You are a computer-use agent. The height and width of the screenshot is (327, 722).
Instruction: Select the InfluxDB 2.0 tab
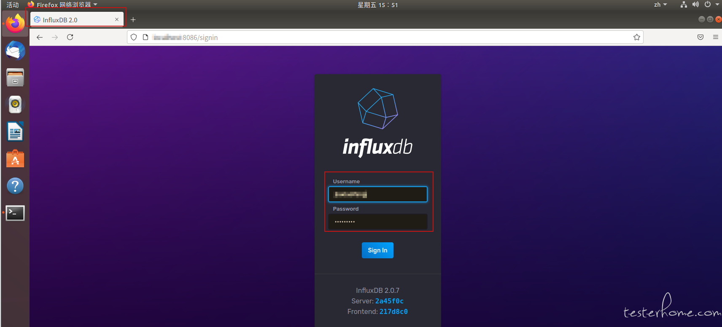(x=77, y=19)
